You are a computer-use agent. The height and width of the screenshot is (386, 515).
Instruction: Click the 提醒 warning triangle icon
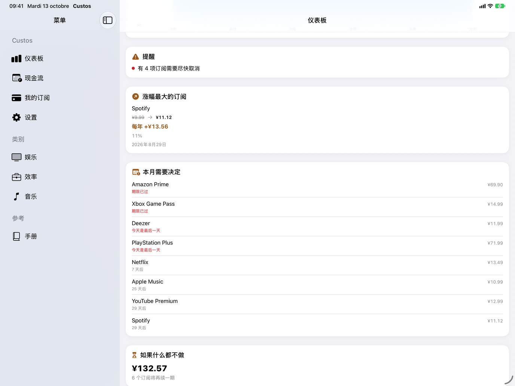click(135, 57)
